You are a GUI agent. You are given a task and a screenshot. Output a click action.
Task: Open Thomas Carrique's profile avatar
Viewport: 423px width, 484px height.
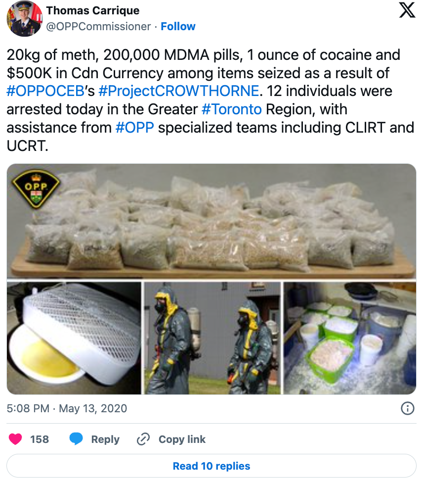coord(24,18)
